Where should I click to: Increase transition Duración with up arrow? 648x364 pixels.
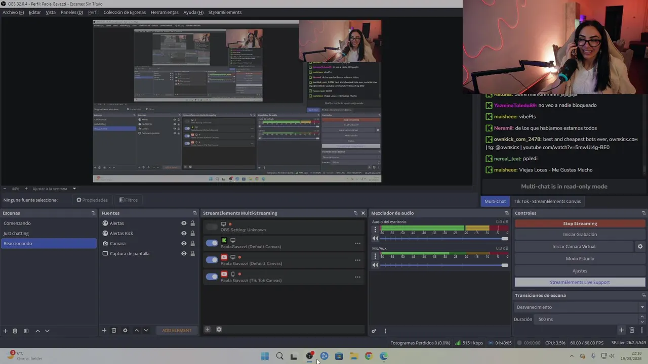(x=642, y=317)
